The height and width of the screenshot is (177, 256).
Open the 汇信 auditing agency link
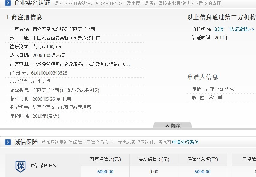click(219, 29)
